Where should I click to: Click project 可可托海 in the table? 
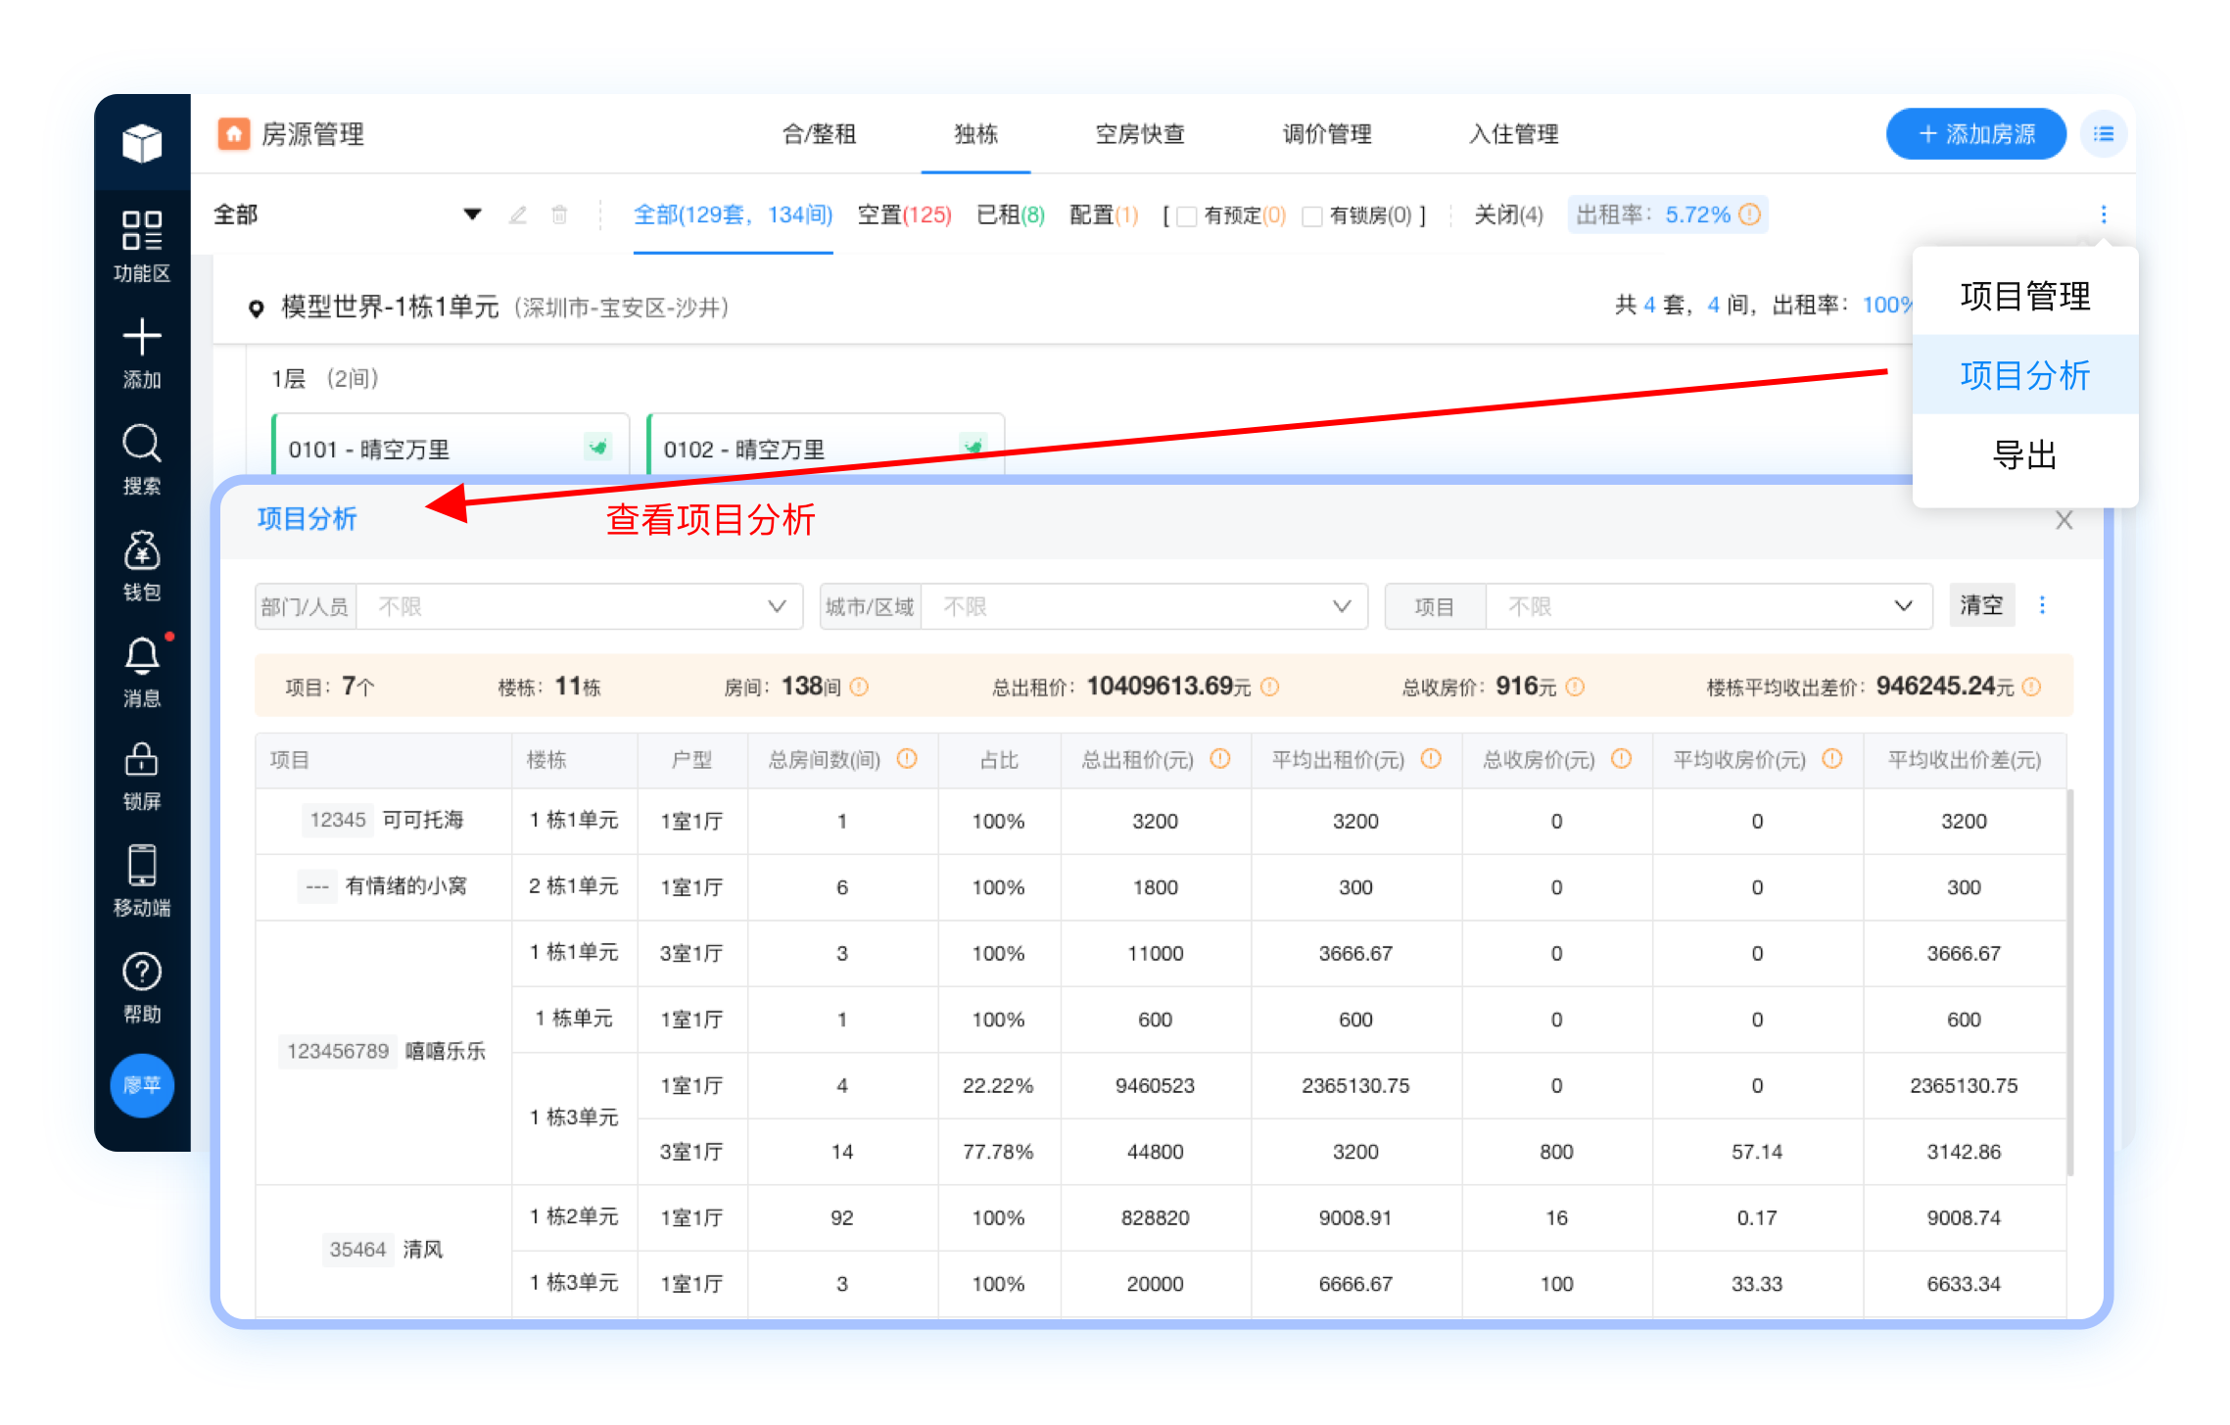pos(422,820)
